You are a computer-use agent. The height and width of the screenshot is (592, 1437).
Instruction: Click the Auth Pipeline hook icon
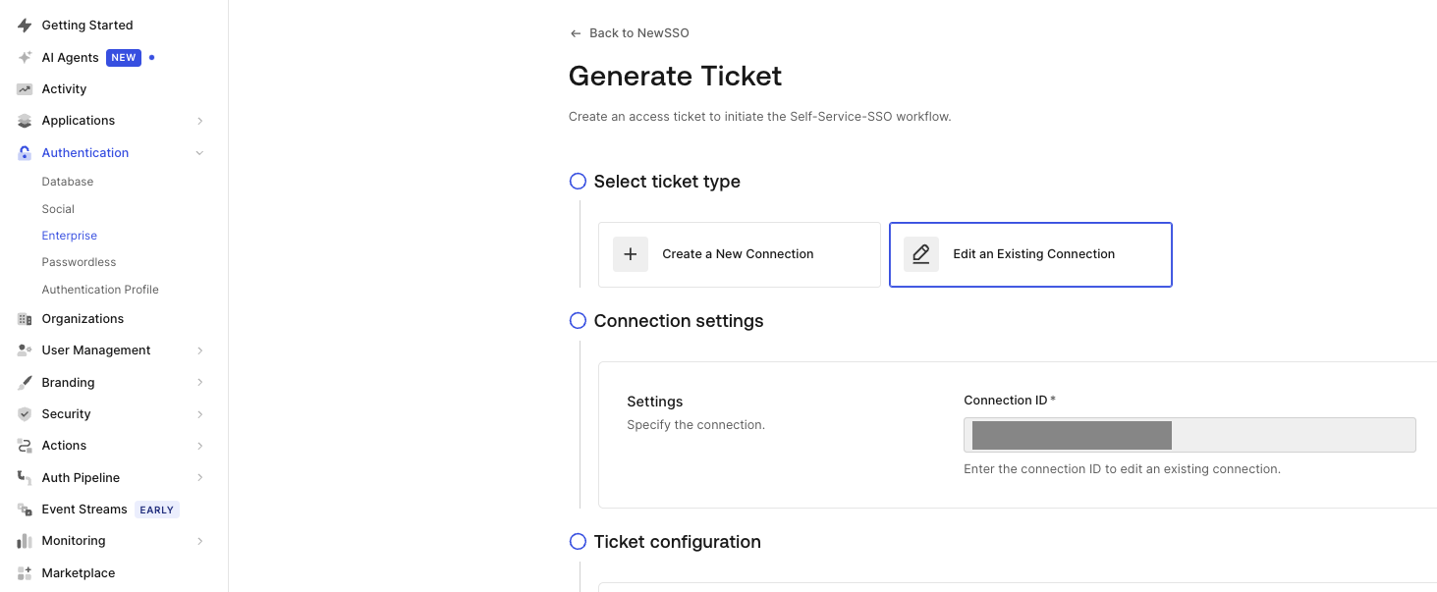coord(25,478)
